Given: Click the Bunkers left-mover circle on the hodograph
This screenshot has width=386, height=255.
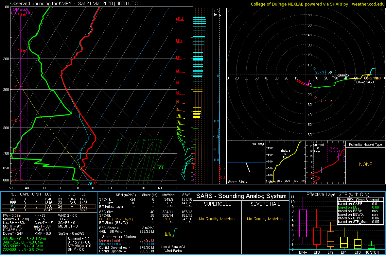Looking at the screenshot, I should pyautogui.click(x=314, y=68).
